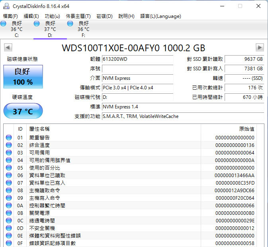Select drive C: status orb
Screen dimensions: 268x247
(x=3, y=23)
